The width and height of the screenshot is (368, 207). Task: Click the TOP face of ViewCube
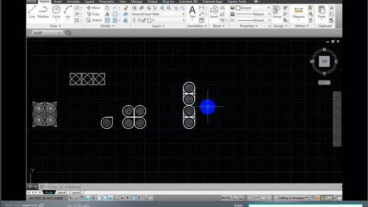pyautogui.click(x=324, y=62)
